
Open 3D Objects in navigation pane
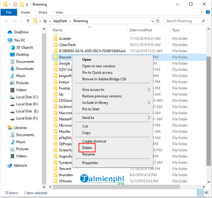pos(24,48)
